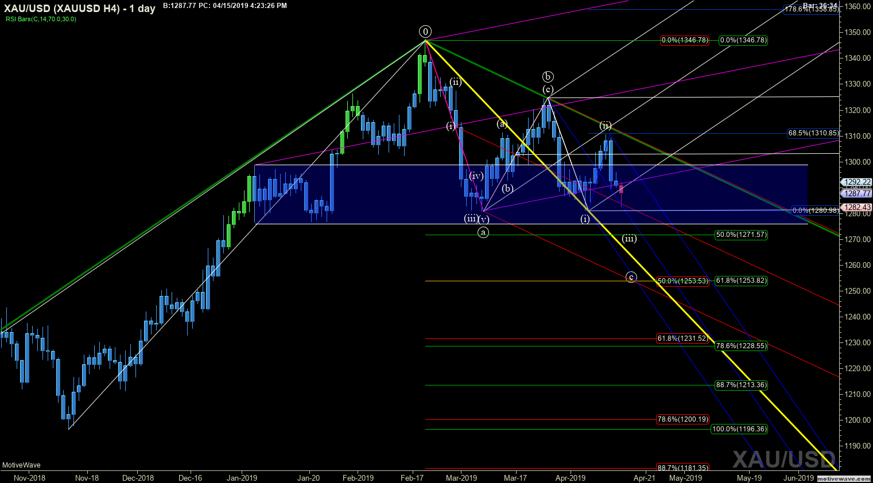Click the 68.5%(1310.85) retracement label
This screenshot has height=483, width=873.
pos(813,133)
